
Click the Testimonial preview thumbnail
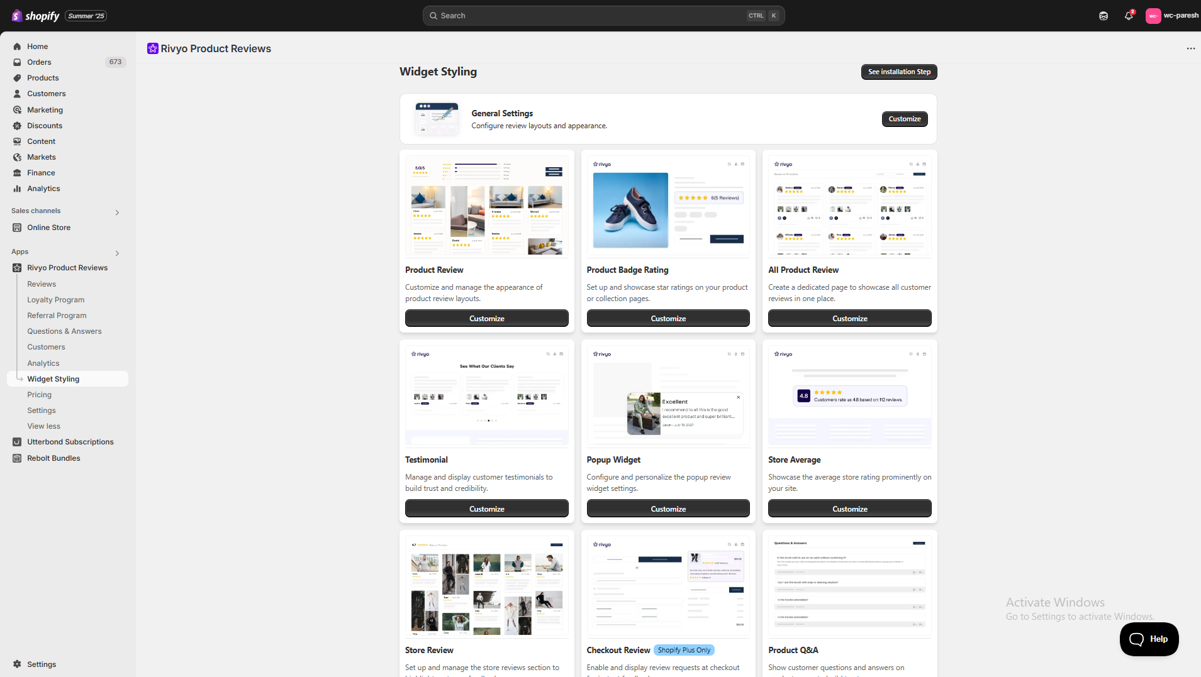486,396
